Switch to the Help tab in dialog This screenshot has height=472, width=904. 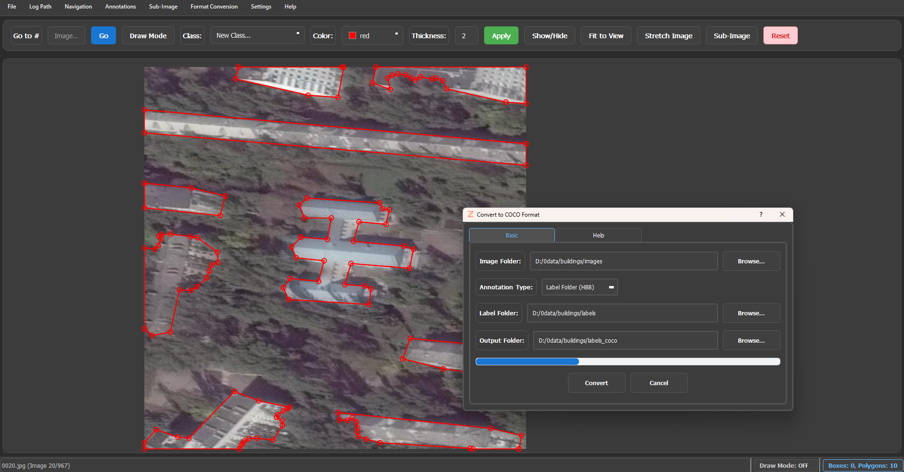tap(598, 235)
